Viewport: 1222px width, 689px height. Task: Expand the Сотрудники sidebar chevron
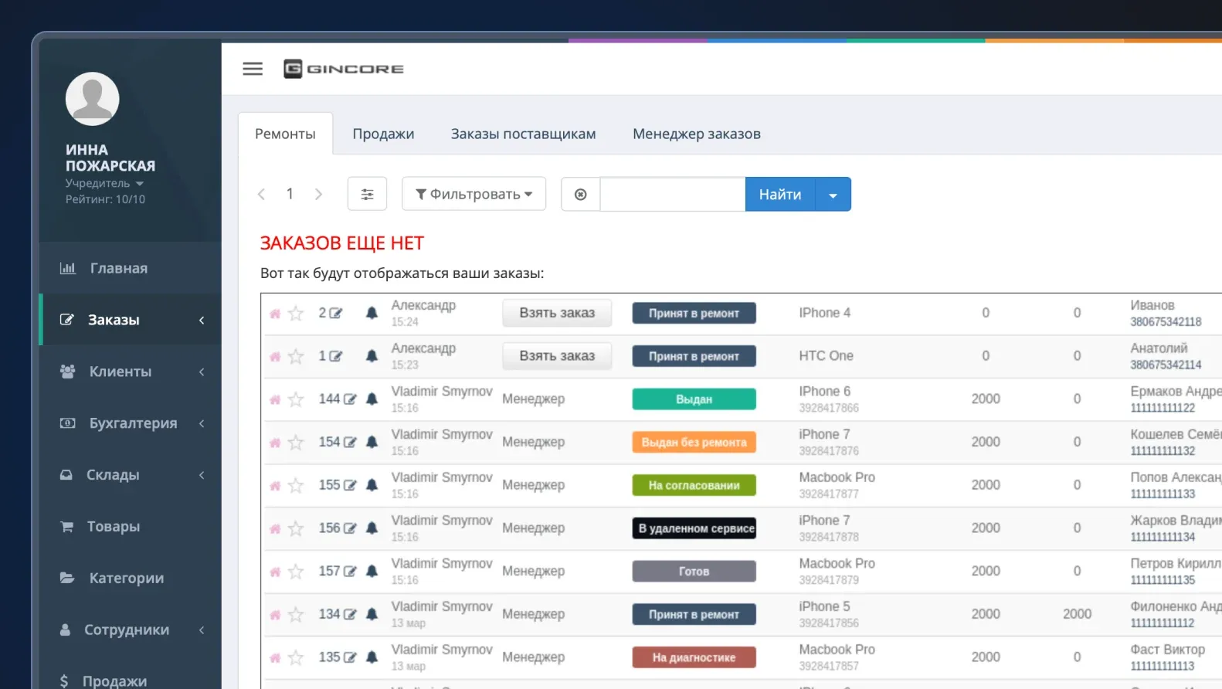(x=202, y=630)
